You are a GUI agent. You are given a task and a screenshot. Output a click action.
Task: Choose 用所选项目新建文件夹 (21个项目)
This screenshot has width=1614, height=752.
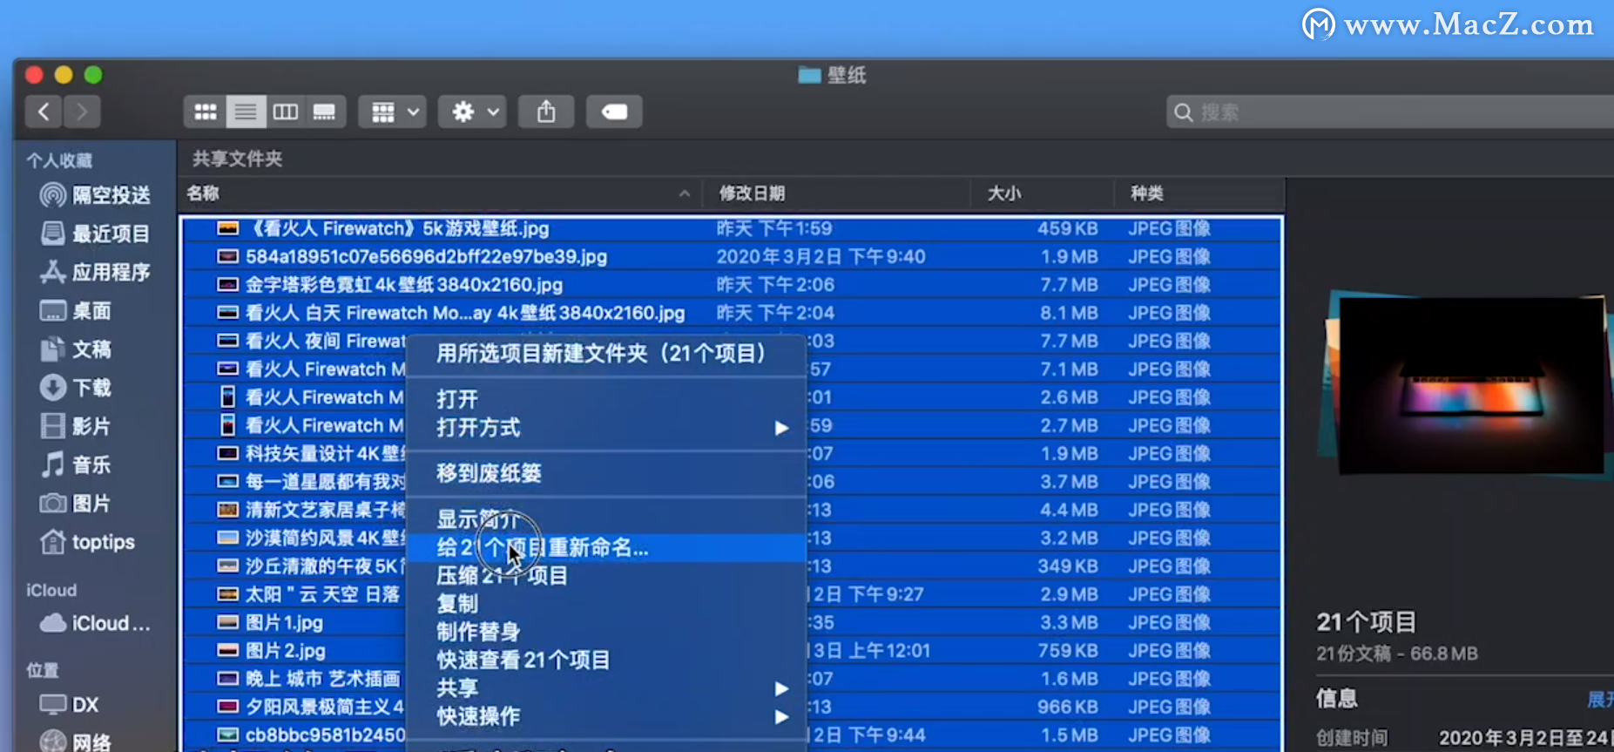point(605,353)
